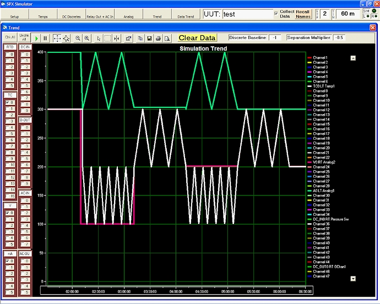Open print preview icon
Image resolution: width=380 pixels, height=304 pixels.
click(x=167, y=39)
